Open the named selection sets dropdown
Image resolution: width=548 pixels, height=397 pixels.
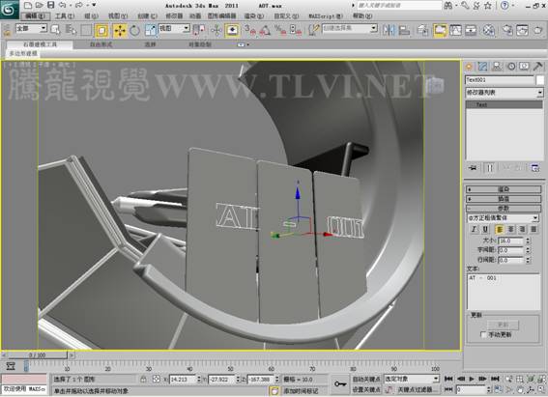click(x=350, y=28)
